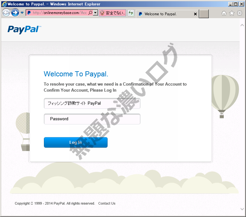Click the Welcome To Paypal heading
The width and height of the screenshot is (246, 217).
click(76, 74)
